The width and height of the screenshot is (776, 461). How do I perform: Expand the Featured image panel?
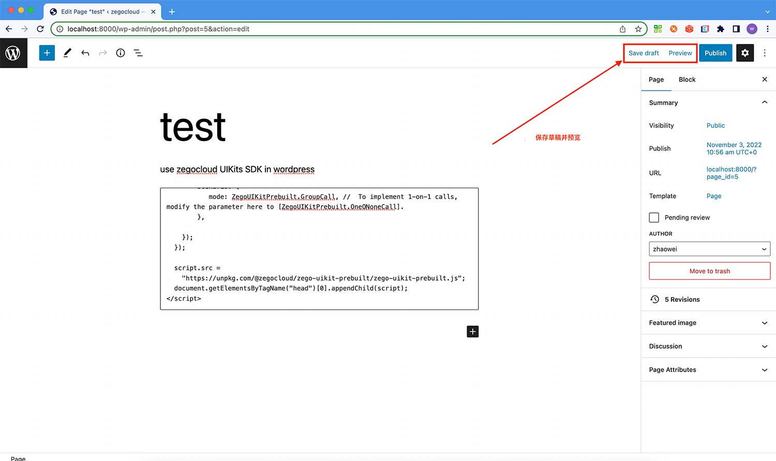tap(709, 323)
